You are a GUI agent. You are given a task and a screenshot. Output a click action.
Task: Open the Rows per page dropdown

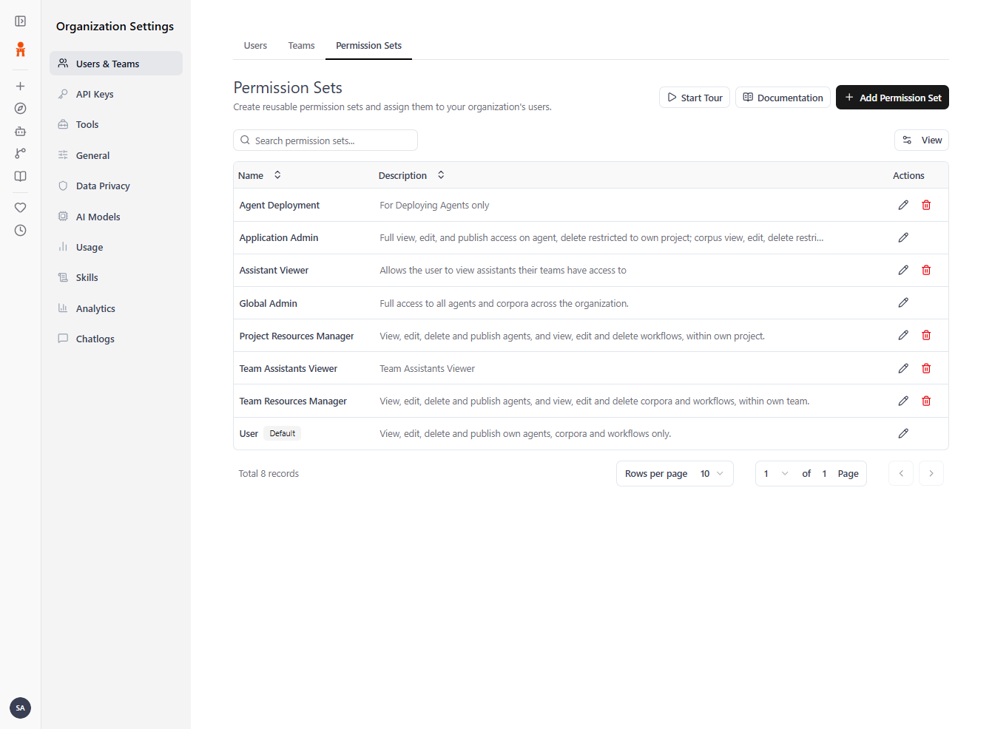click(675, 474)
